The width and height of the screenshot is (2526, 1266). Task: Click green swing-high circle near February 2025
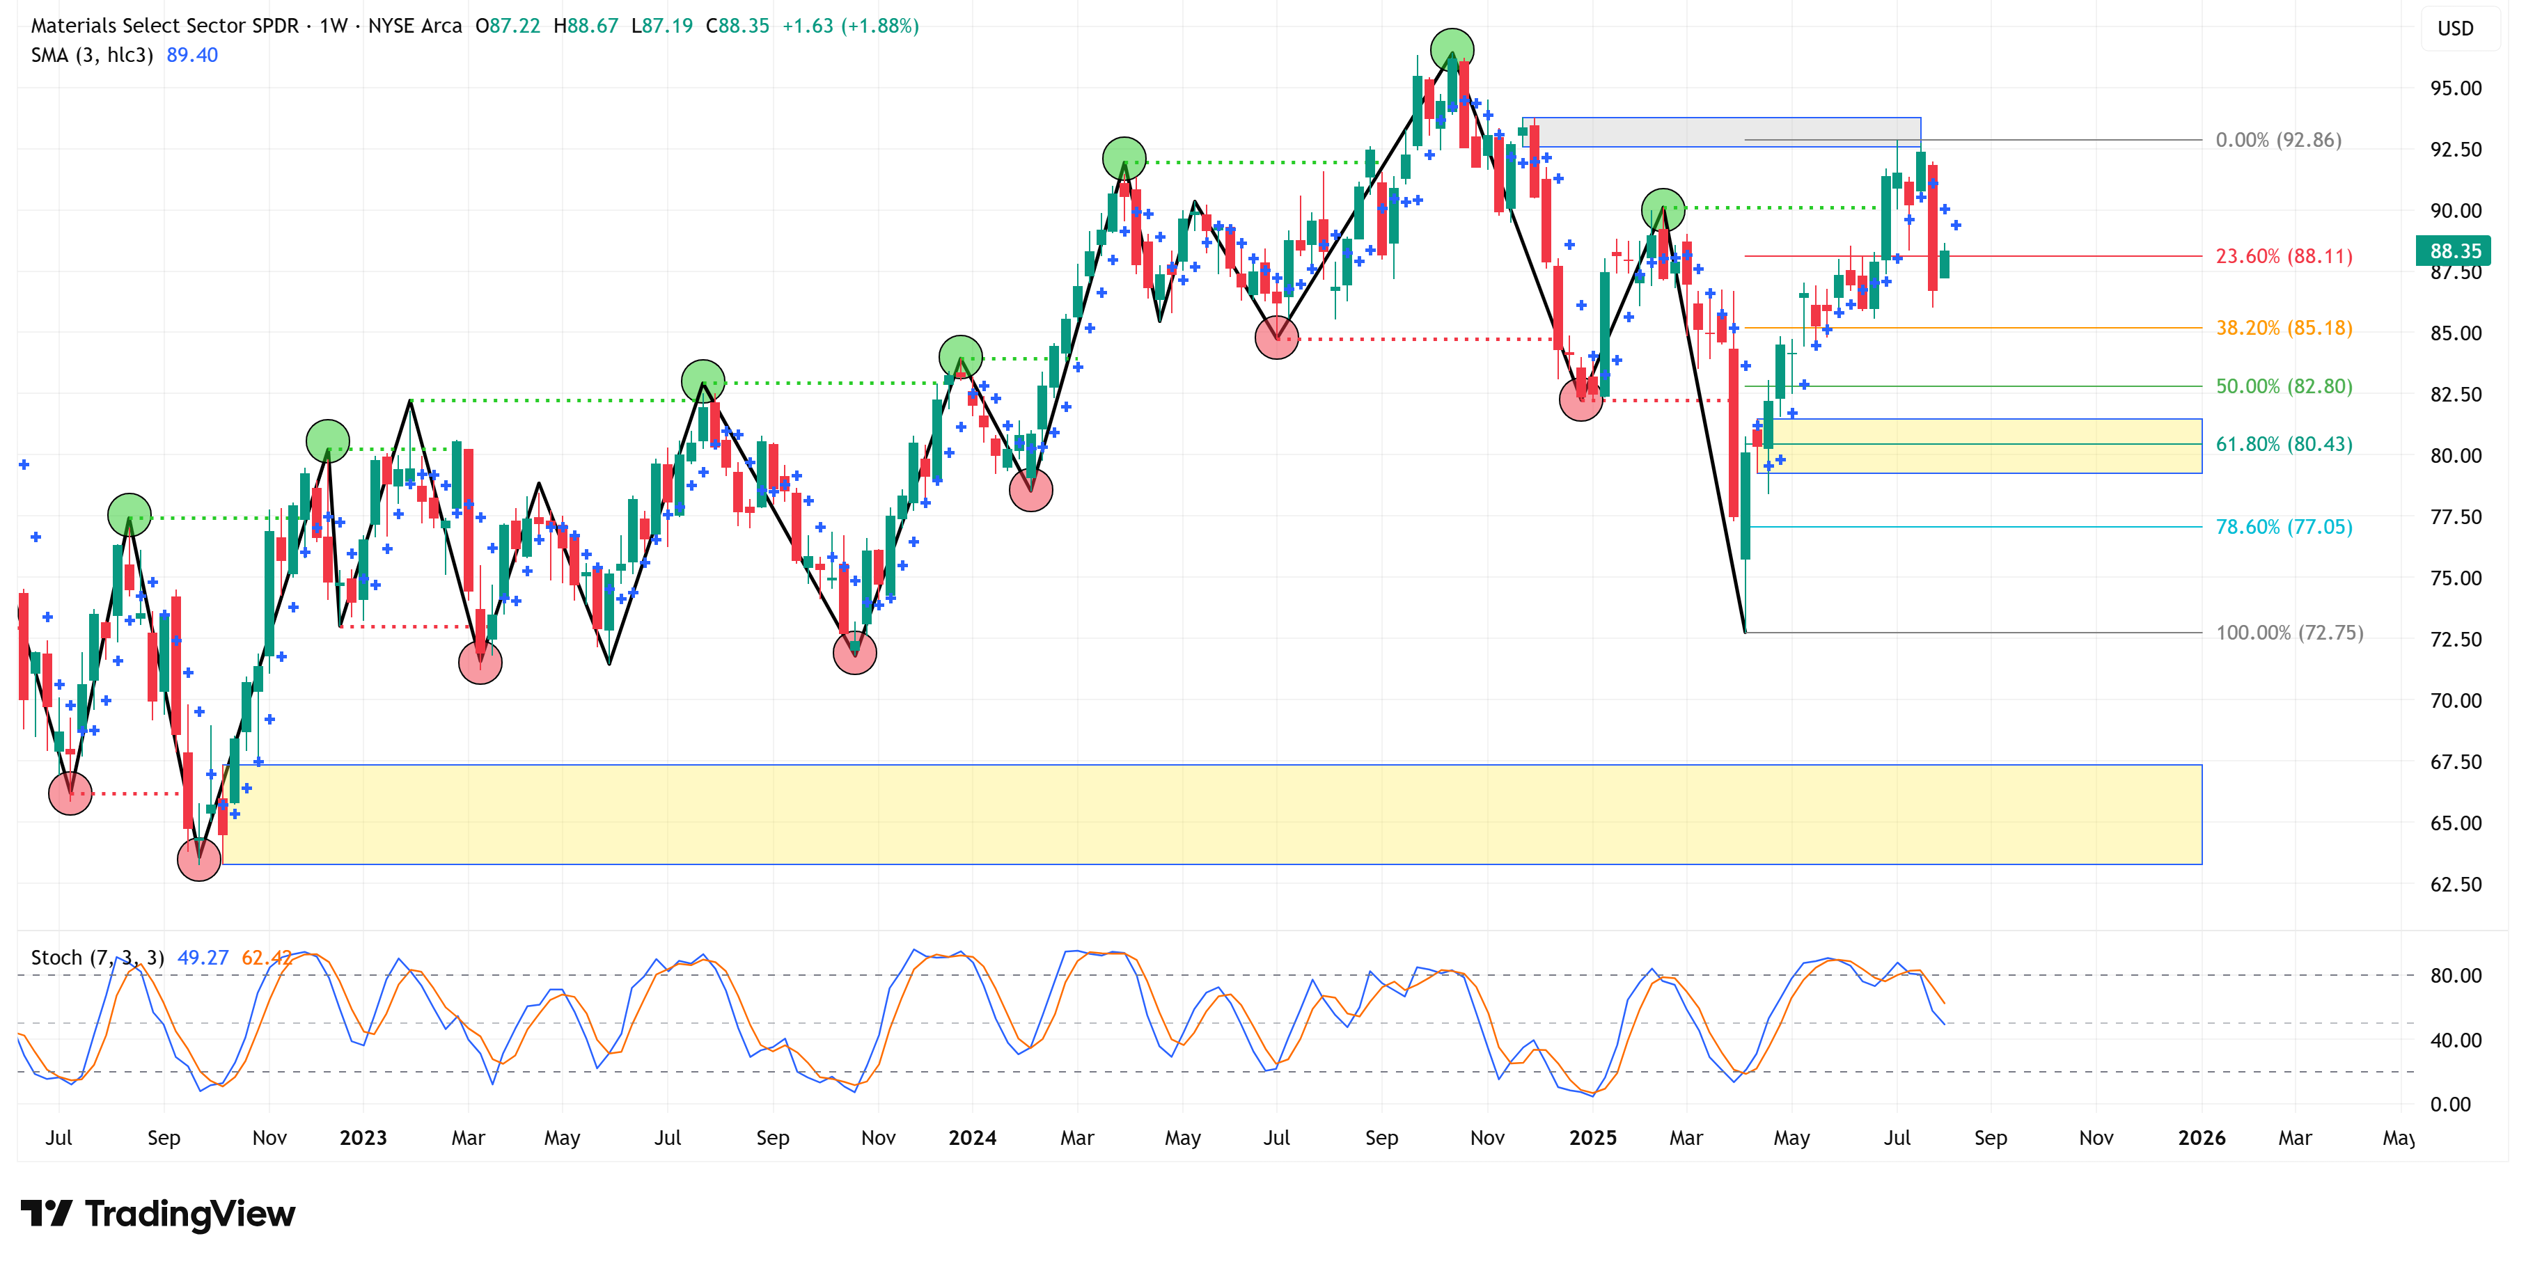click(x=1663, y=209)
